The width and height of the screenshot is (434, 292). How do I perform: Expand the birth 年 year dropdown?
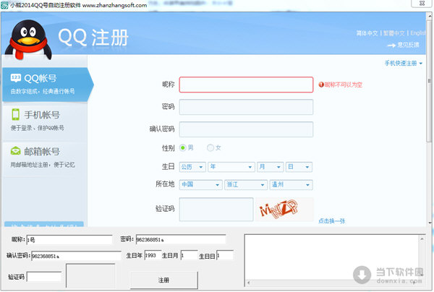231,166
